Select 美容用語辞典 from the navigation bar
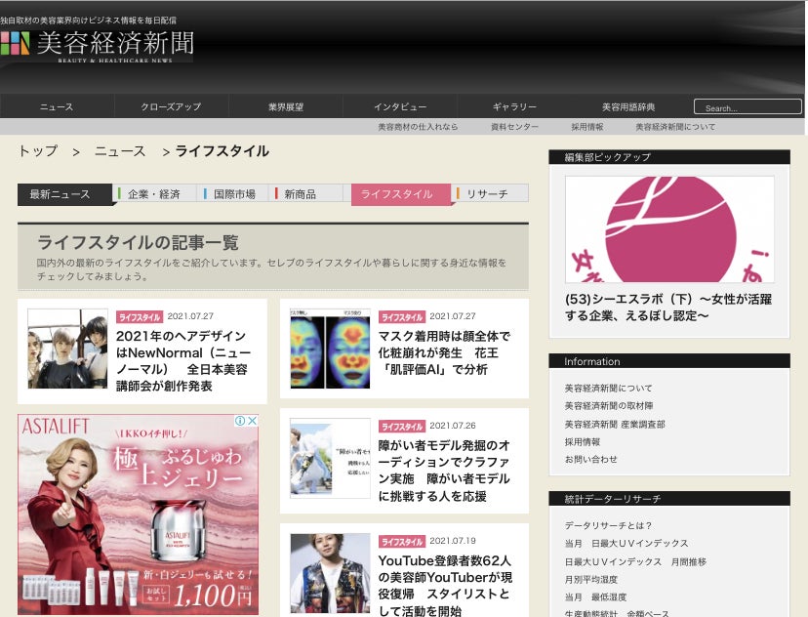This screenshot has height=617, width=808. pos(628,106)
